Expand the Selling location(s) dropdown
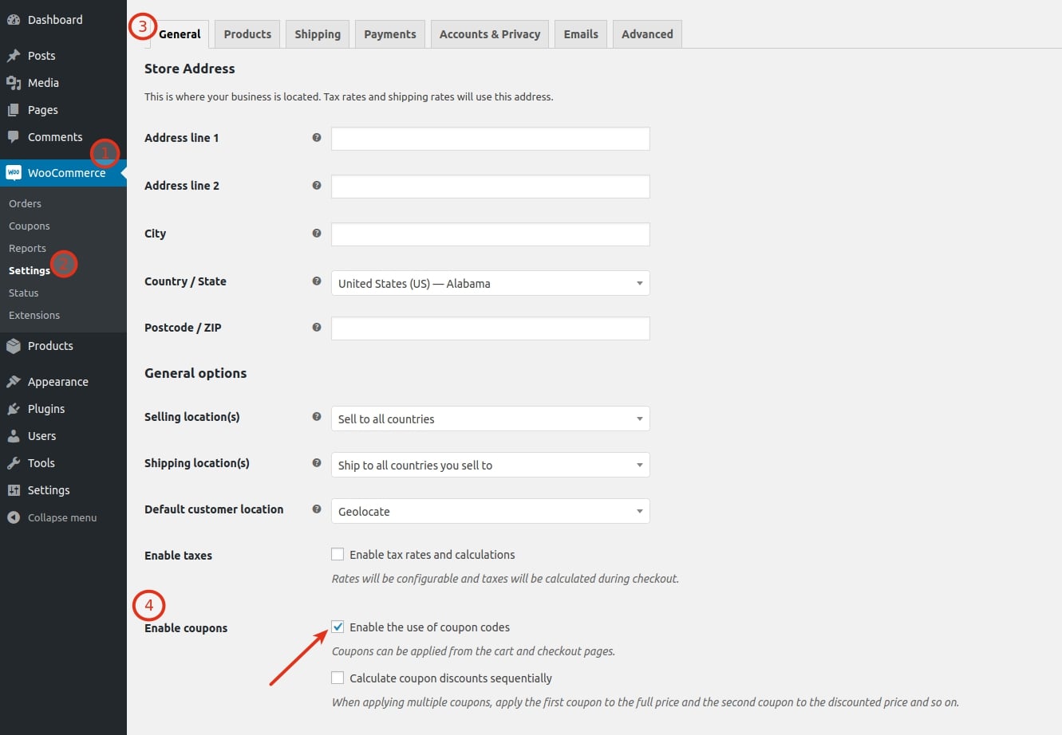The width and height of the screenshot is (1062, 735). 490,419
